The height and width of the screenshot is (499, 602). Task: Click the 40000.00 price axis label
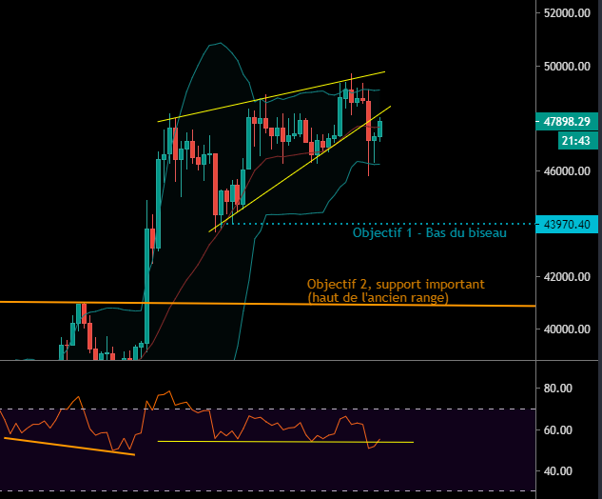point(567,329)
